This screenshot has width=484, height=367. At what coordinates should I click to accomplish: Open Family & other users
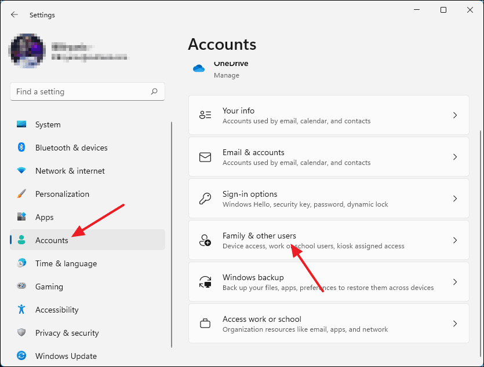(x=329, y=240)
